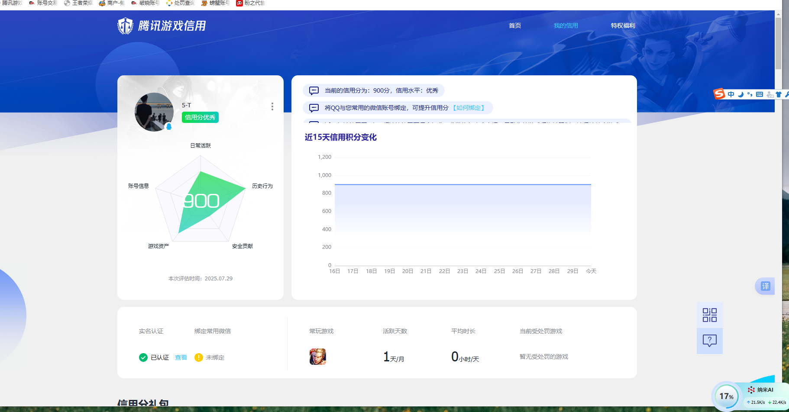The height and width of the screenshot is (412, 789).
Task: Click the 未绑定 status text
Action: click(x=215, y=357)
